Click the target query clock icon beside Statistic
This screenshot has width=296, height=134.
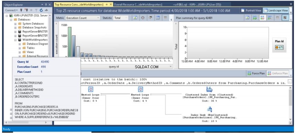(x=143, y=18)
